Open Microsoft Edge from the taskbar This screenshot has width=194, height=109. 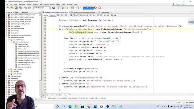70,106
